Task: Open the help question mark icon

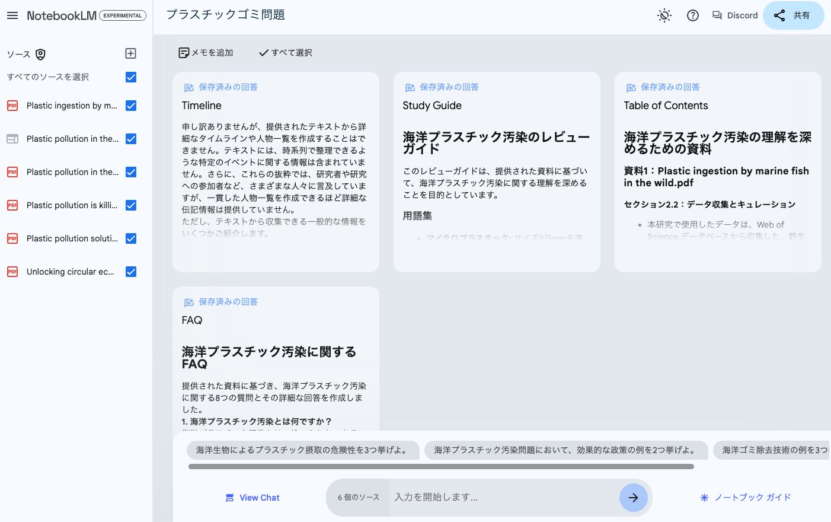Action: pos(692,15)
